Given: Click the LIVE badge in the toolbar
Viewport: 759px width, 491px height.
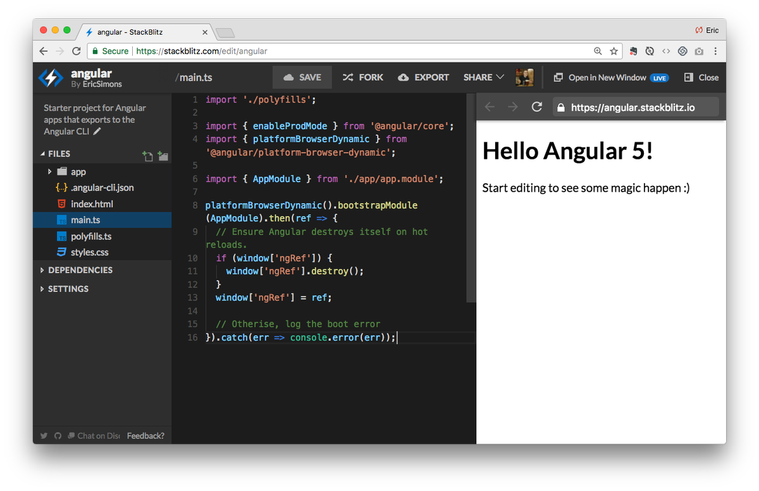Looking at the screenshot, I should [659, 78].
